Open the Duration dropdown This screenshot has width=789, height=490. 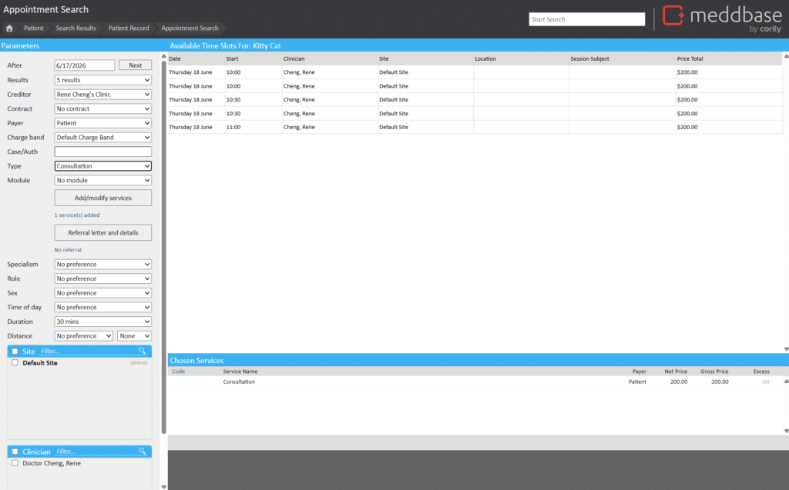pyautogui.click(x=102, y=321)
